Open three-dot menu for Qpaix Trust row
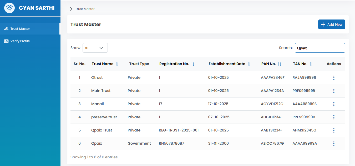 tap(334, 130)
